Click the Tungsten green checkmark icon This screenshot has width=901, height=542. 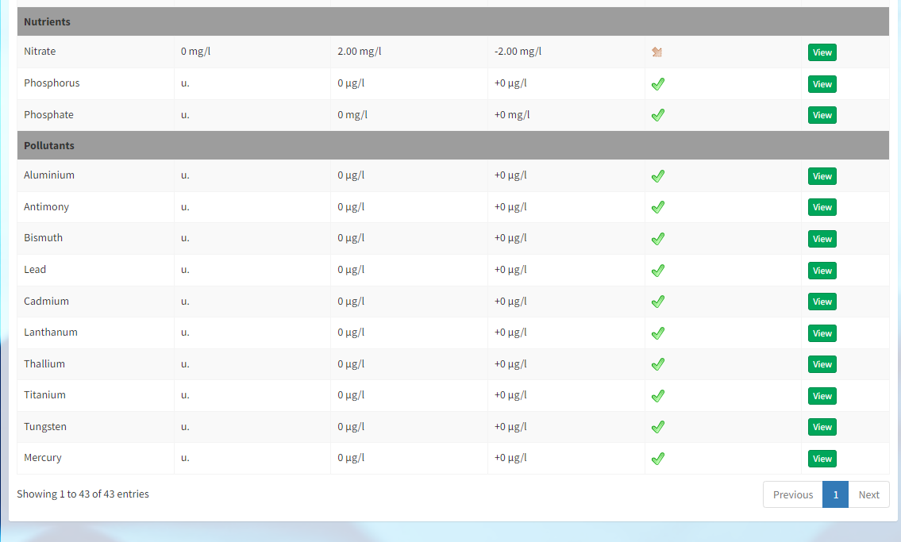tap(658, 427)
